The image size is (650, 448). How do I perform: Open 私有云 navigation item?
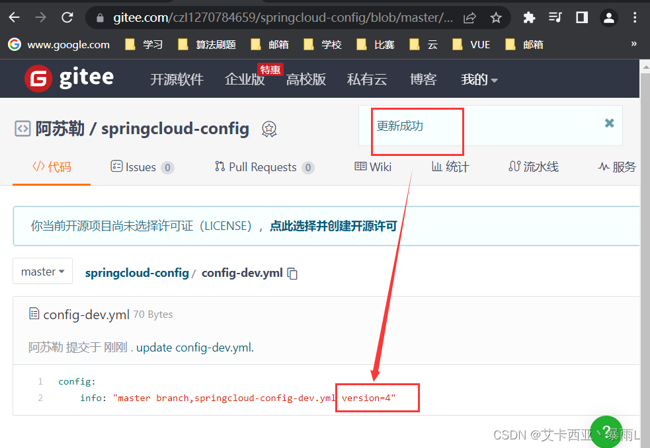coord(367,79)
